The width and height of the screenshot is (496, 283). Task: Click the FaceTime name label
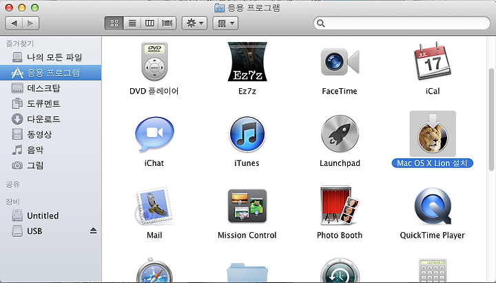(340, 91)
